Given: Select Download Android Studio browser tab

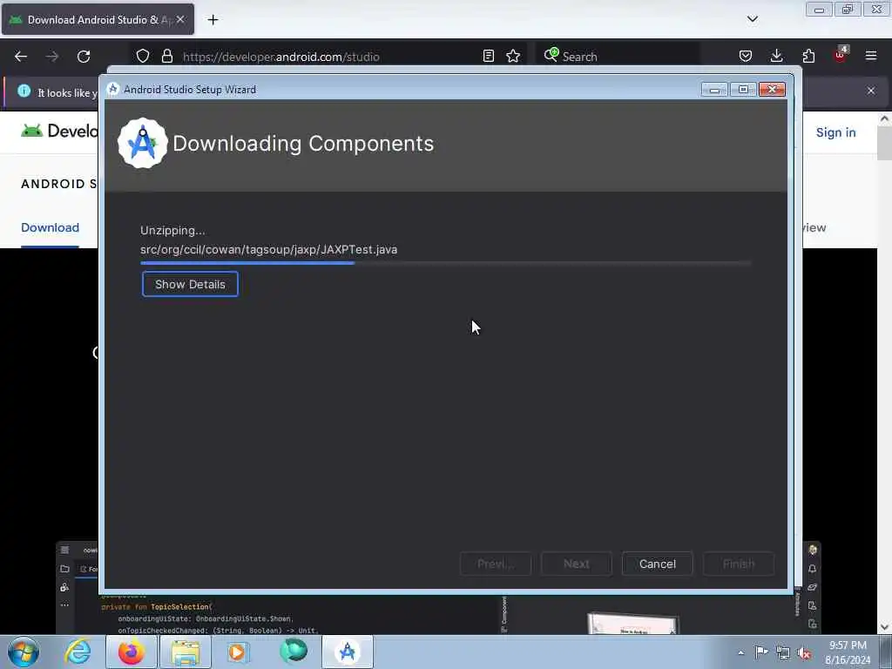Looking at the screenshot, I should click(98, 20).
